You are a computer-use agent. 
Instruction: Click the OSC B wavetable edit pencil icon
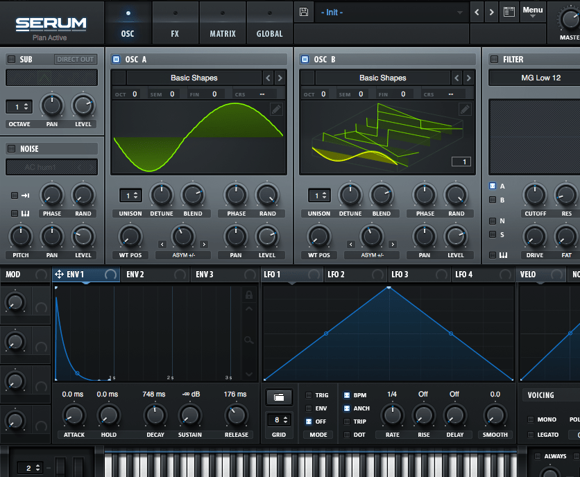[x=465, y=109]
